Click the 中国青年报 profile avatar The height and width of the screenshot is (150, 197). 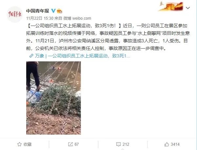pos(15,14)
